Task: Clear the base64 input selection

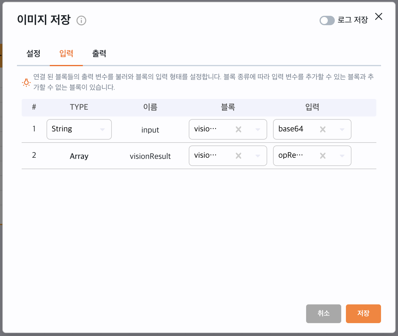Action: click(323, 129)
